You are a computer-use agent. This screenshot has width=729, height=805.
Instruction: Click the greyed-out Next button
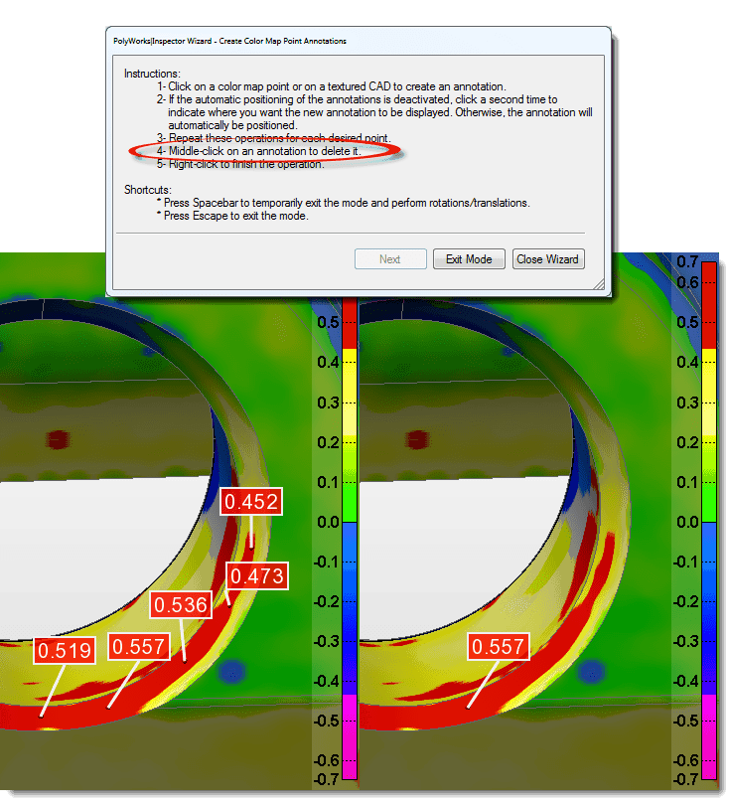click(x=389, y=259)
